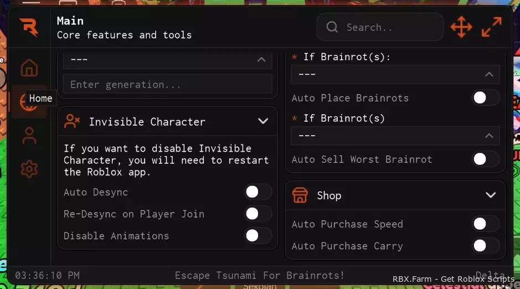This screenshot has height=289, width=520.
Task: Open the player profile sidebar icon
Action: click(x=29, y=136)
